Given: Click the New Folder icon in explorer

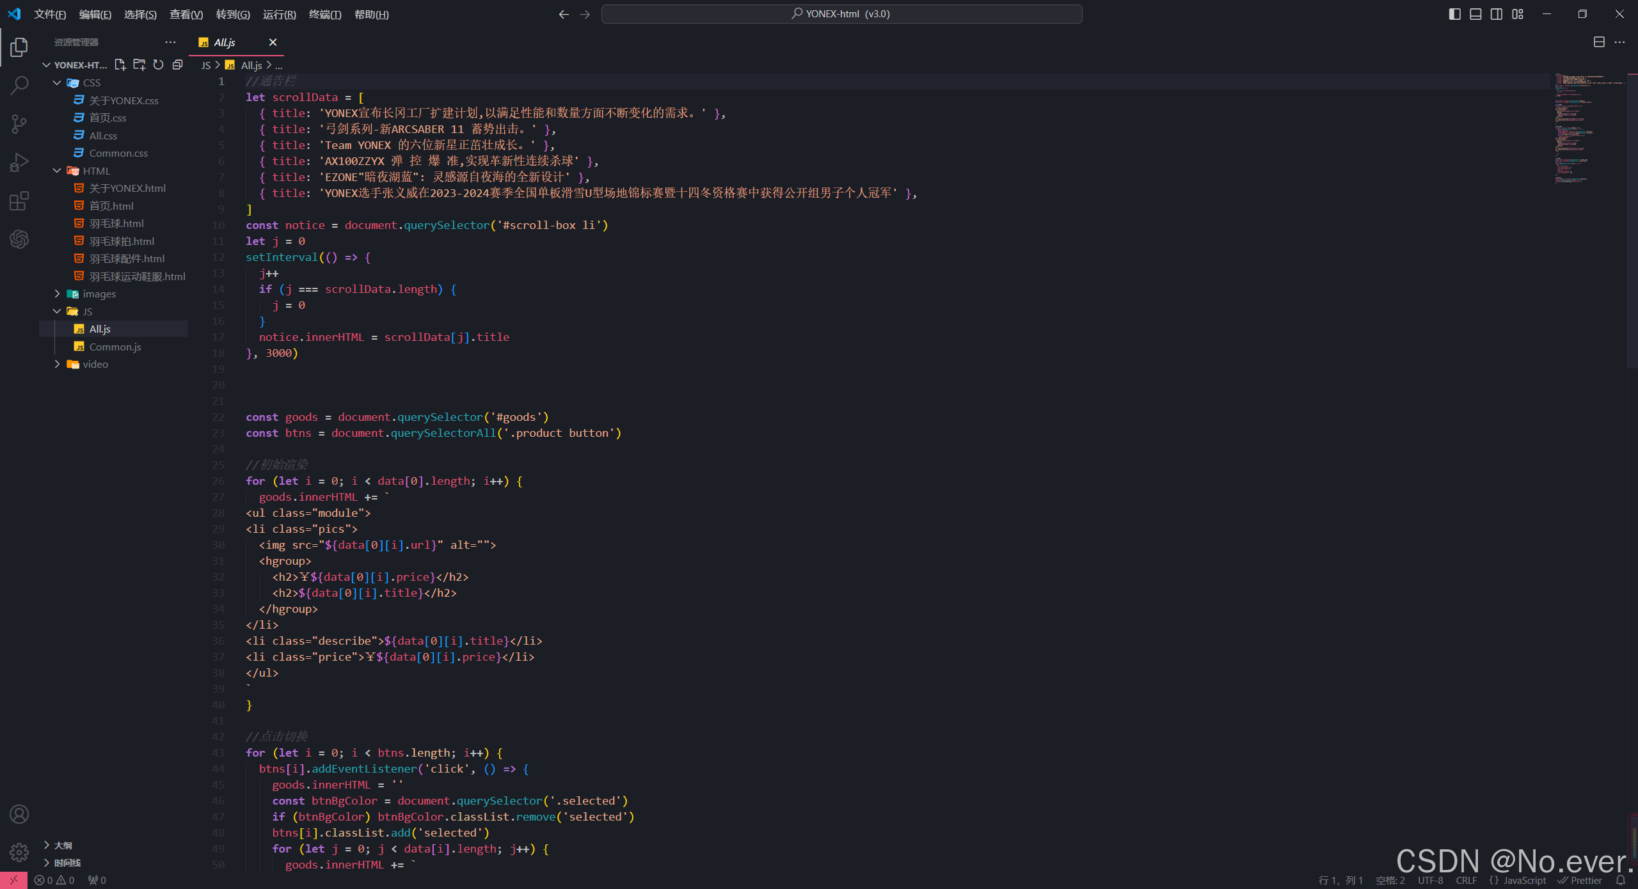Looking at the screenshot, I should 139,65.
